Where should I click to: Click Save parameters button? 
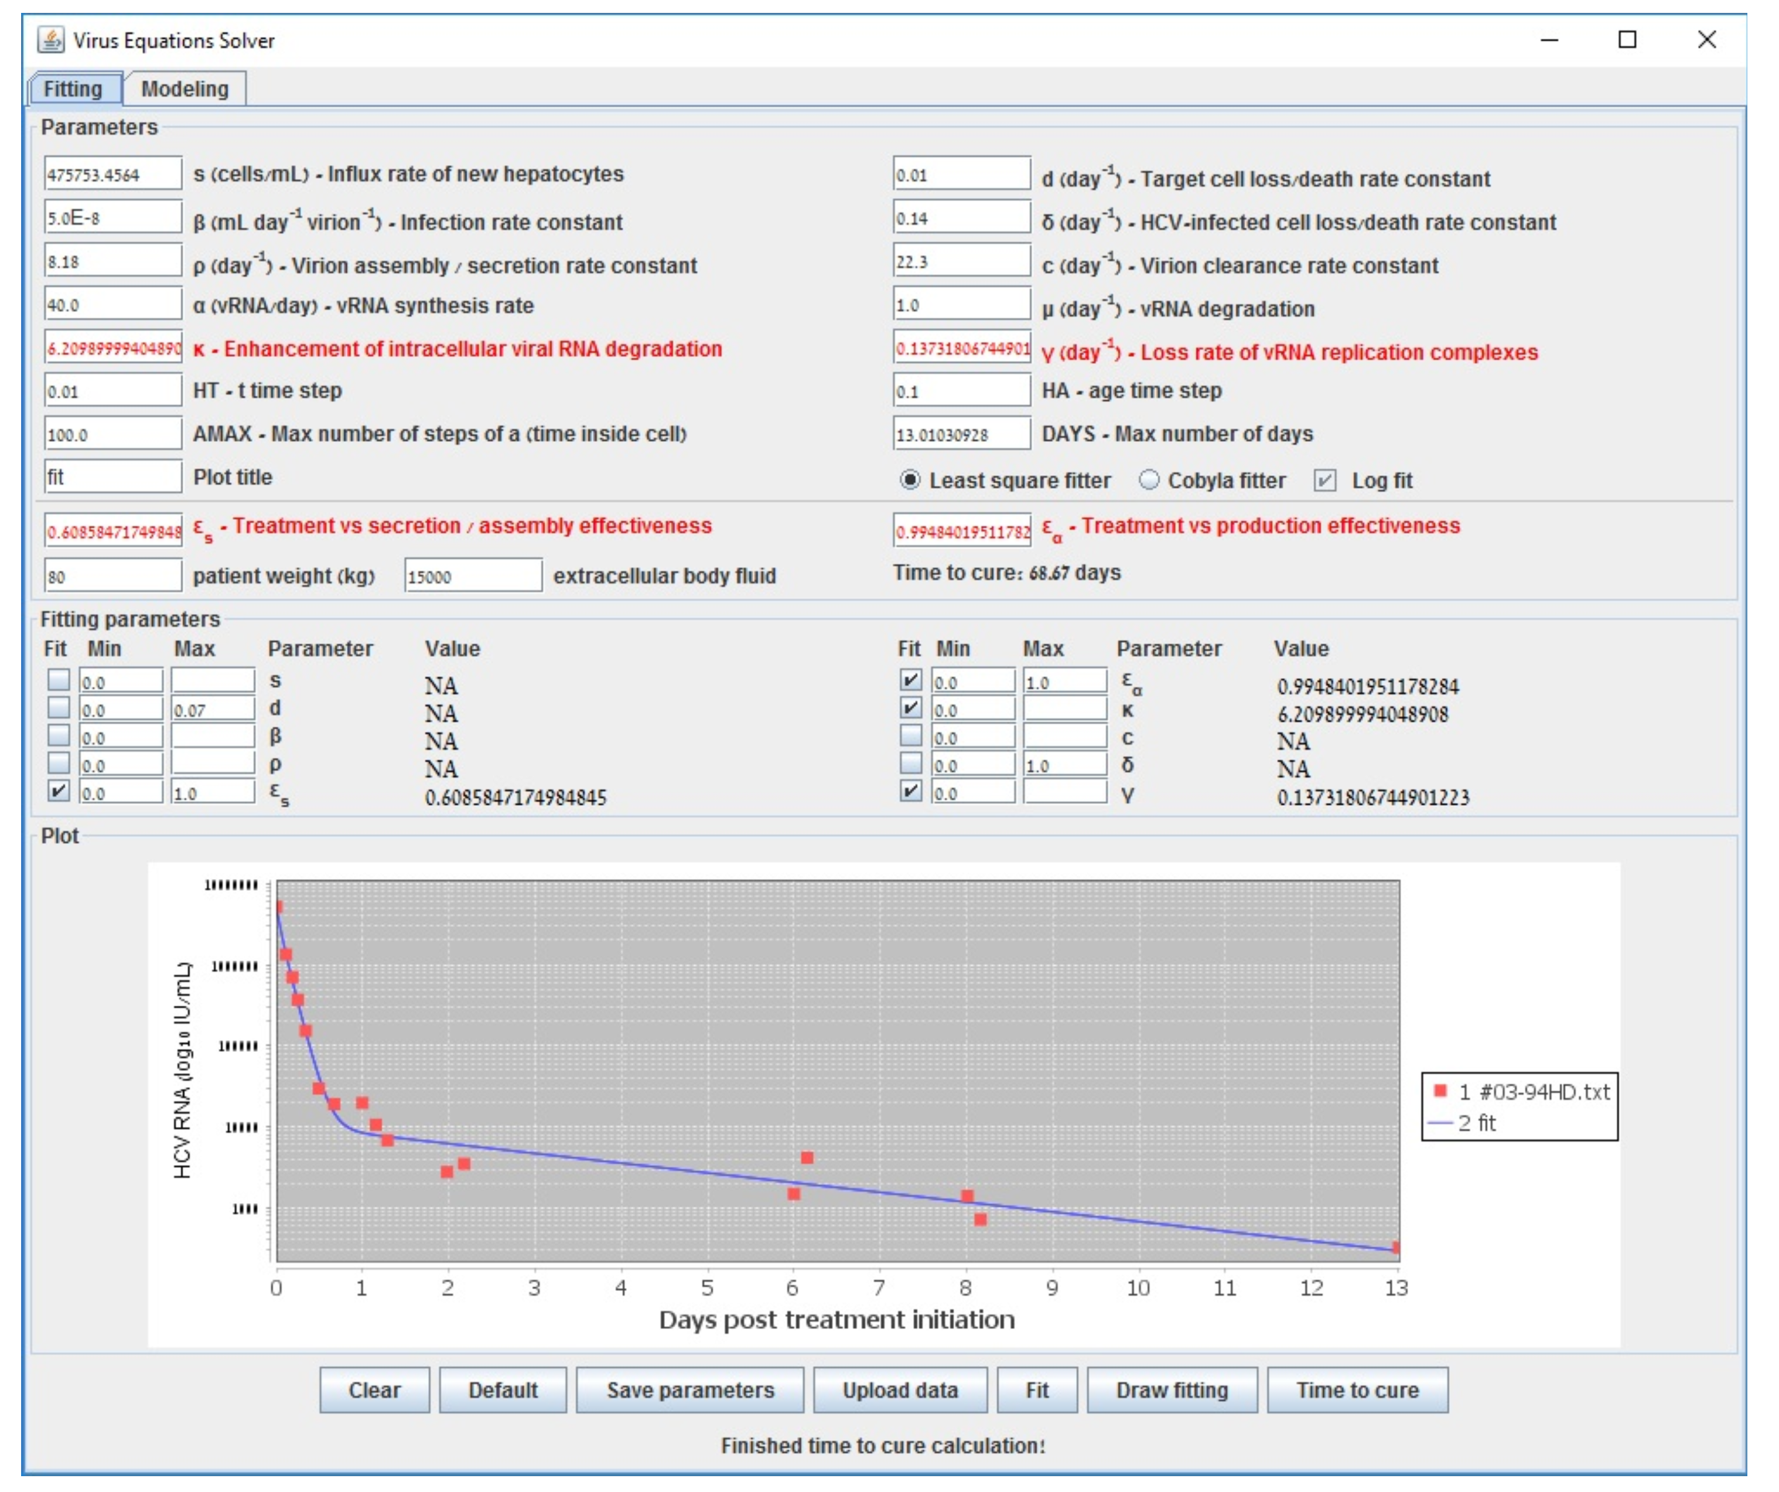(x=689, y=1390)
